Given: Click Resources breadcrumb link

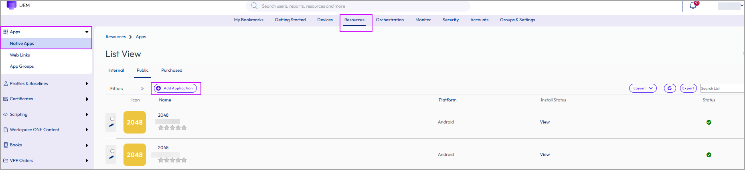Looking at the screenshot, I should point(116,37).
